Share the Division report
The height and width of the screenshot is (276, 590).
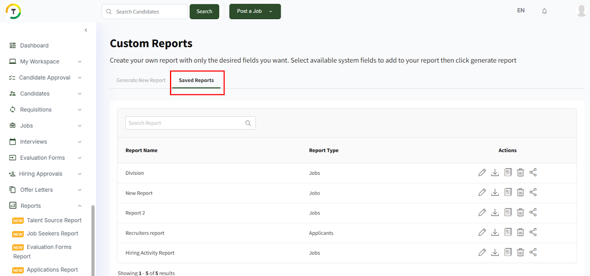[533, 173]
